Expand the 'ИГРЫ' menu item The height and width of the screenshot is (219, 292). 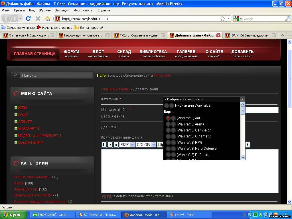[x=16, y=108]
